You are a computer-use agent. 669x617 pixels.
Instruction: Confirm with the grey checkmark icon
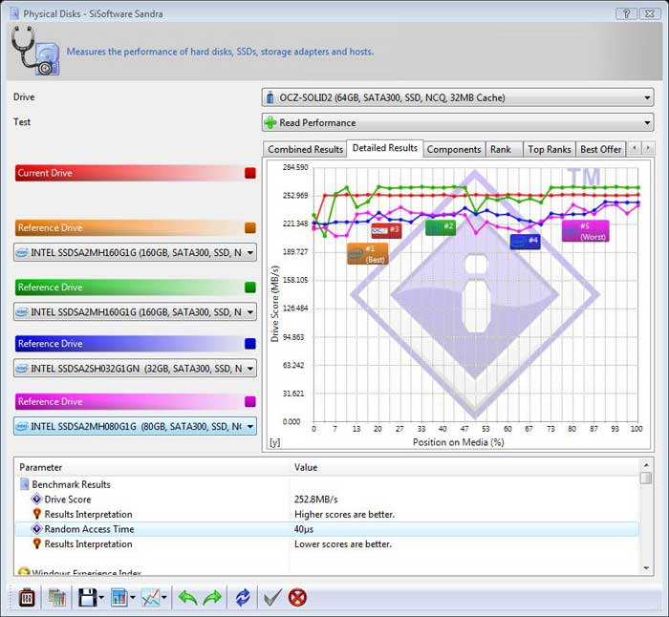click(272, 597)
